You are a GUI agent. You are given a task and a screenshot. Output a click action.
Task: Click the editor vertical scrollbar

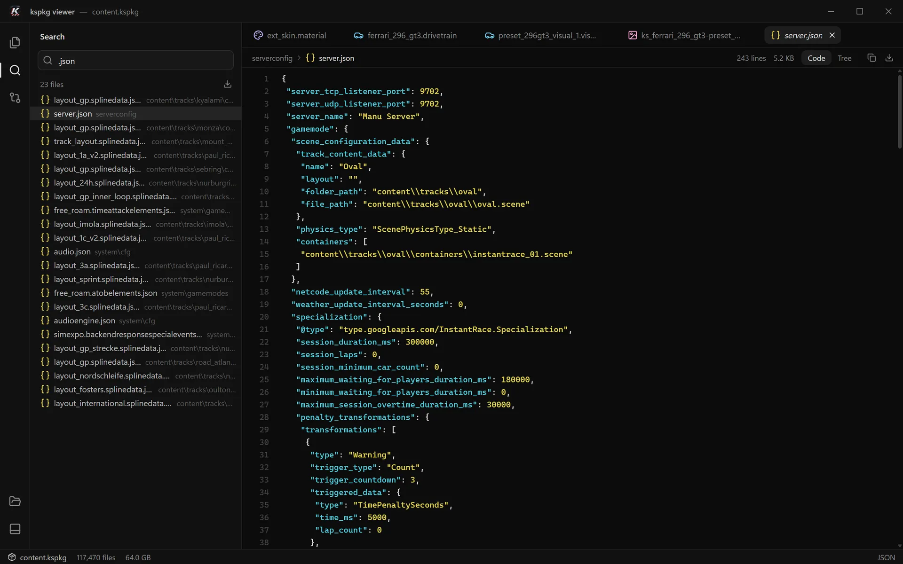tap(899, 113)
